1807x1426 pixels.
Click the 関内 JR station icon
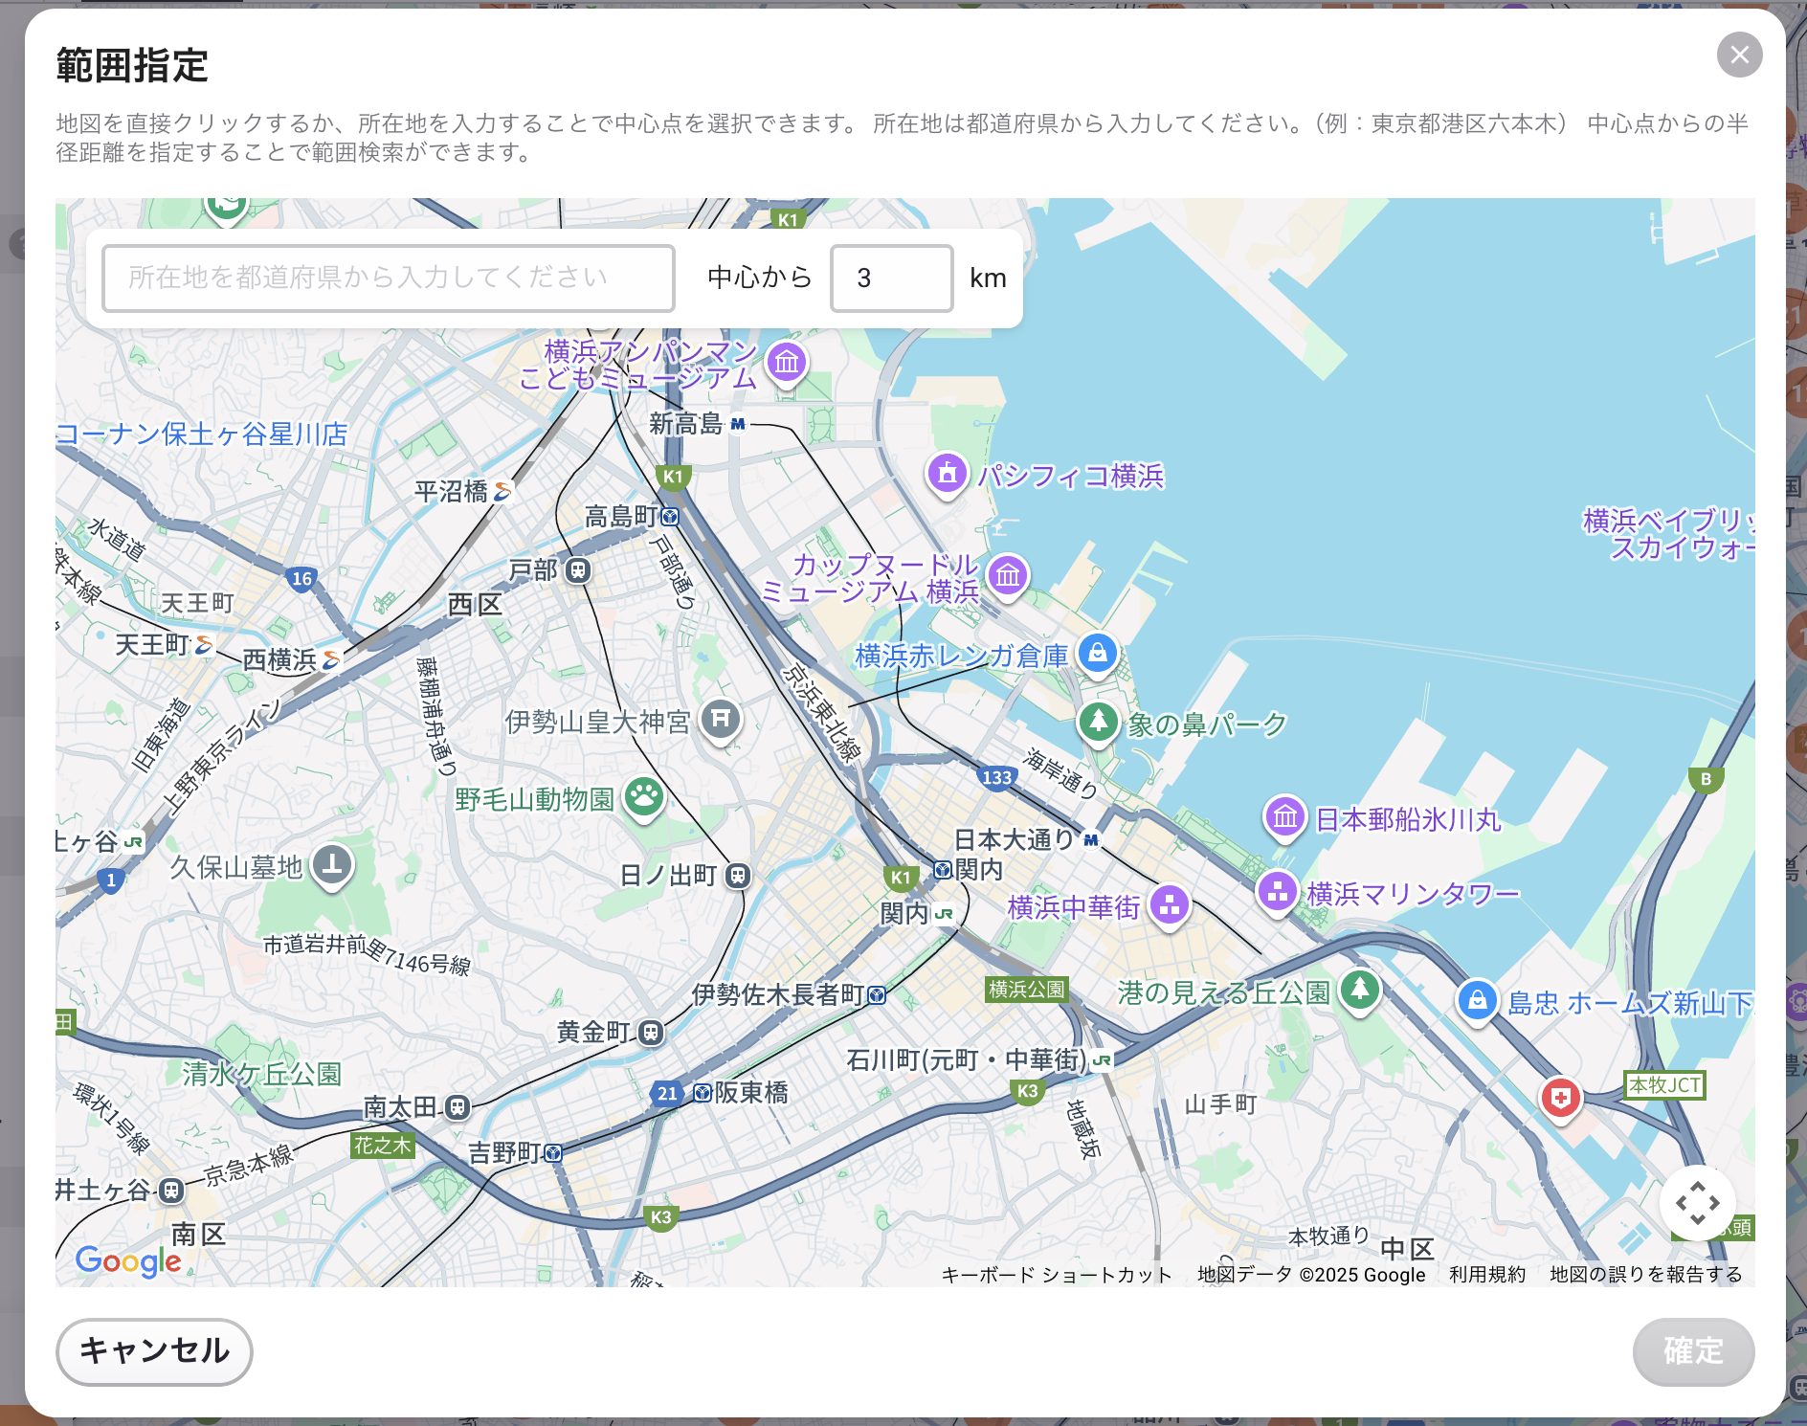click(x=944, y=913)
